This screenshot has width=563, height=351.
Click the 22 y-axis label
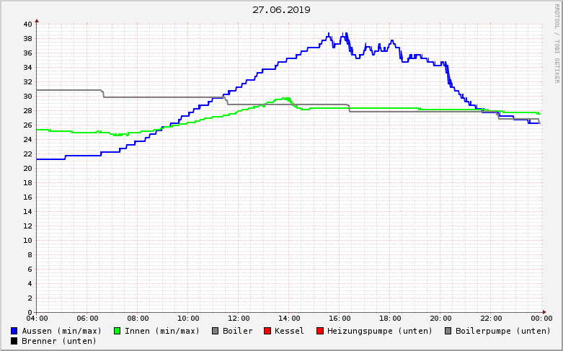click(28, 154)
